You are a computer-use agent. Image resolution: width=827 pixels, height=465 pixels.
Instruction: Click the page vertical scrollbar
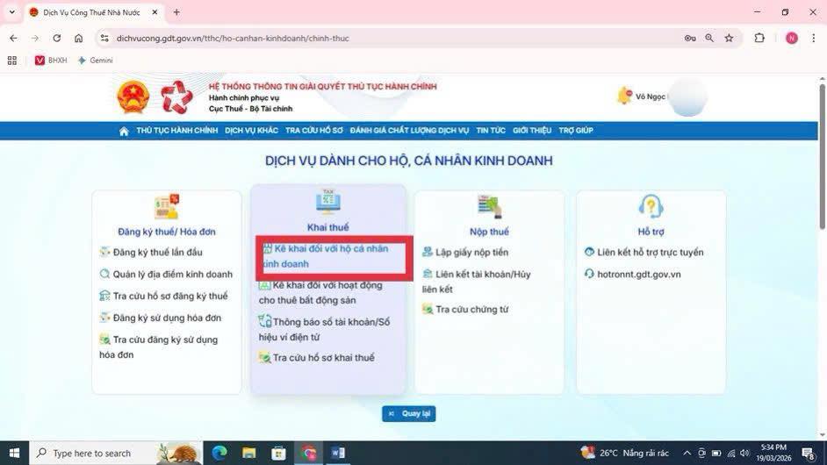point(822,156)
